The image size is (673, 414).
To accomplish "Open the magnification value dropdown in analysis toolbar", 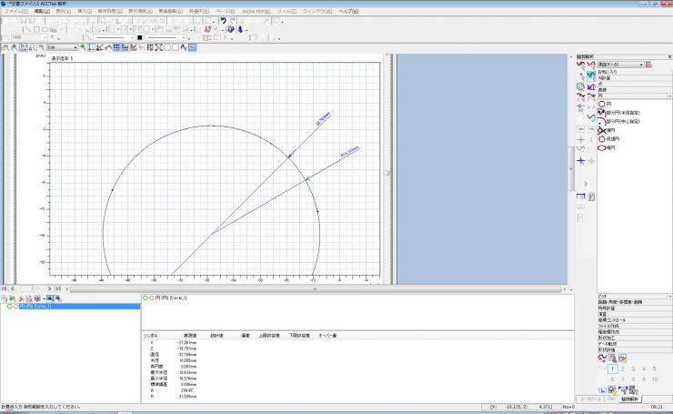I will pyautogui.click(x=62, y=47).
